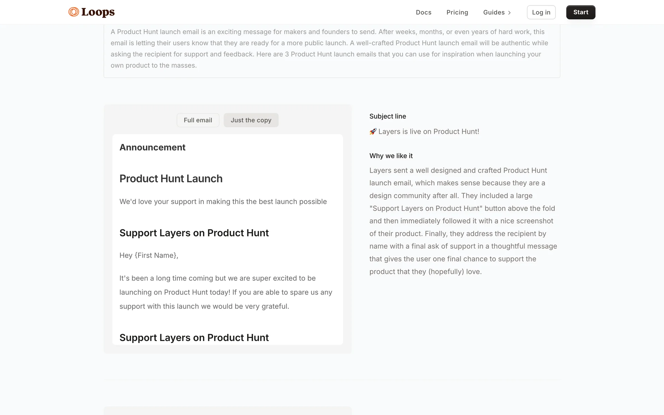The image size is (664, 415).
Task: Click the rocket emoji in the subject line
Action: point(373,131)
